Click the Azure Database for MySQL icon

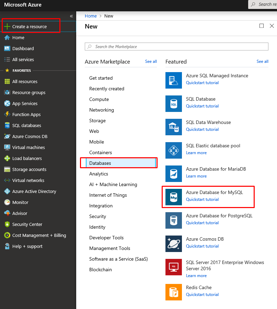[174, 197]
